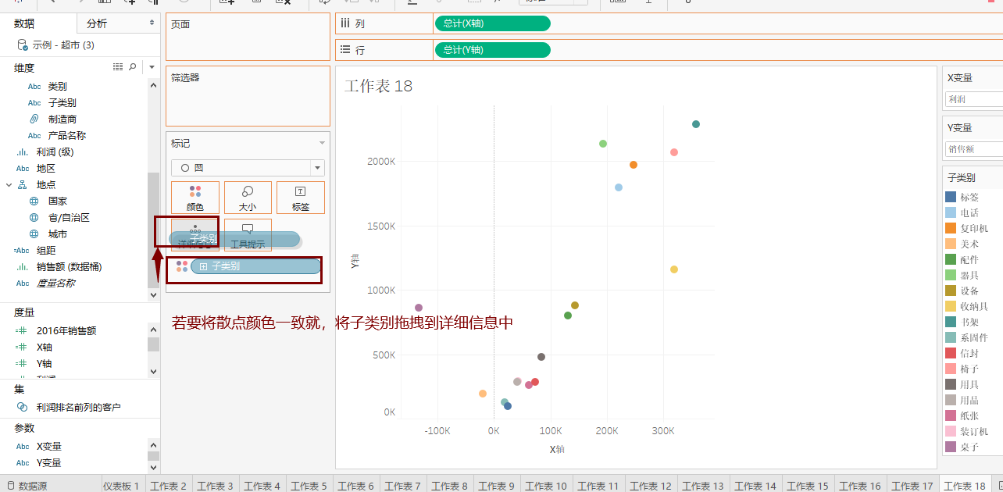This screenshot has height=492, width=1003.
Task: Expand the 子类别 pill plus sign
Action: (204, 266)
